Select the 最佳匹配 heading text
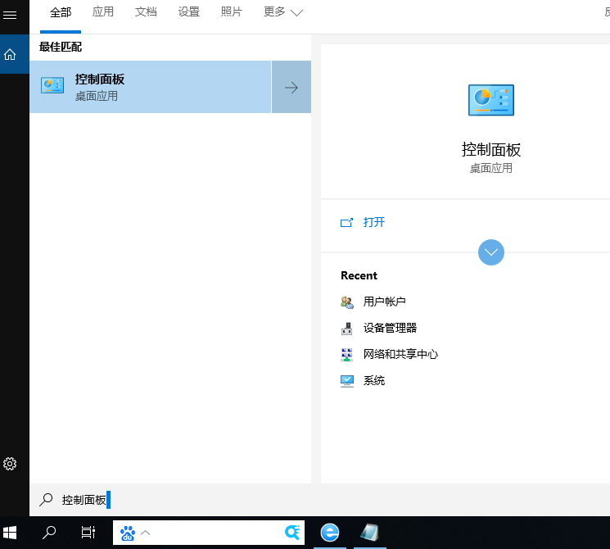610x549 pixels. (61, 47)
